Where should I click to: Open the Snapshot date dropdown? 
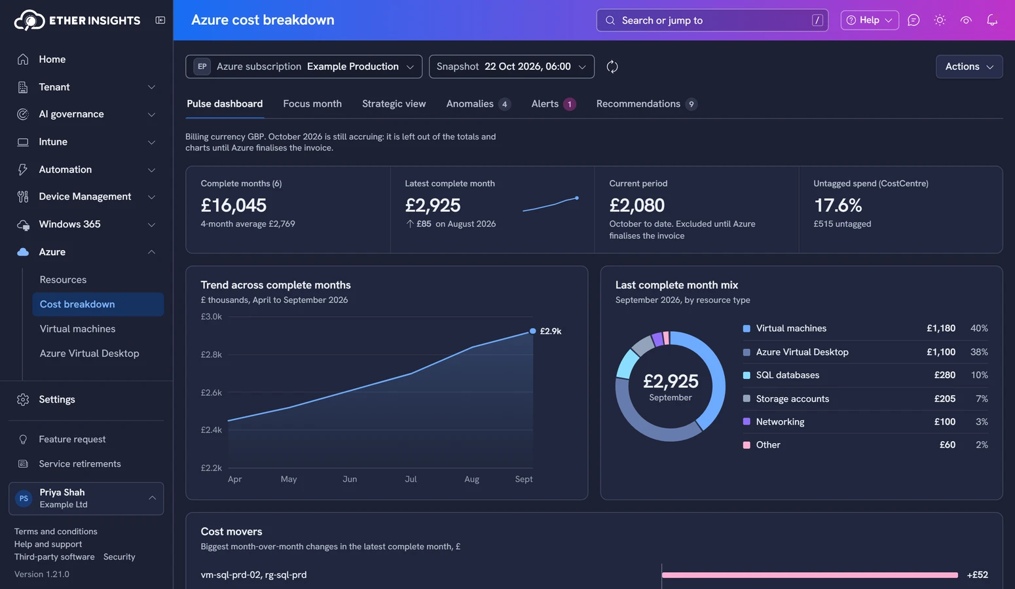pyautogui.click(x=511, y=67)
